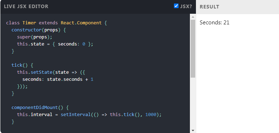Click the 'tick() {' line

click(x=22, y=65)
